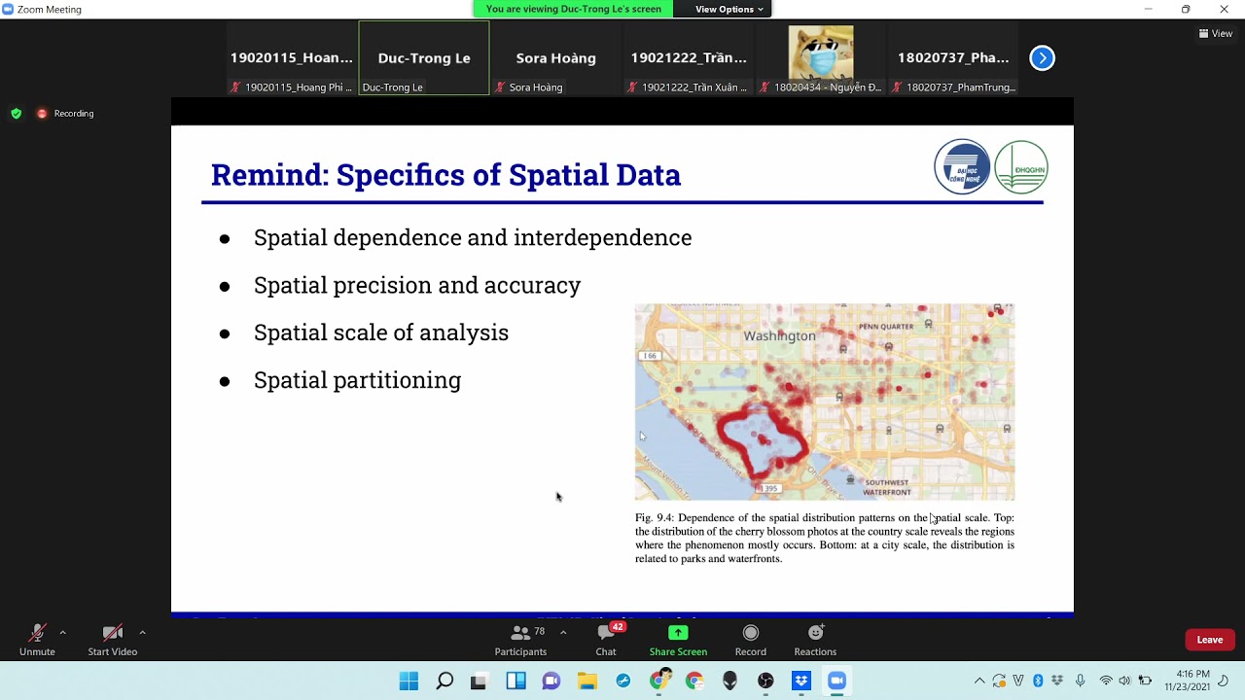Select the Duc-Trong Le video tile
1245x700 pixels.
(424, 58)
